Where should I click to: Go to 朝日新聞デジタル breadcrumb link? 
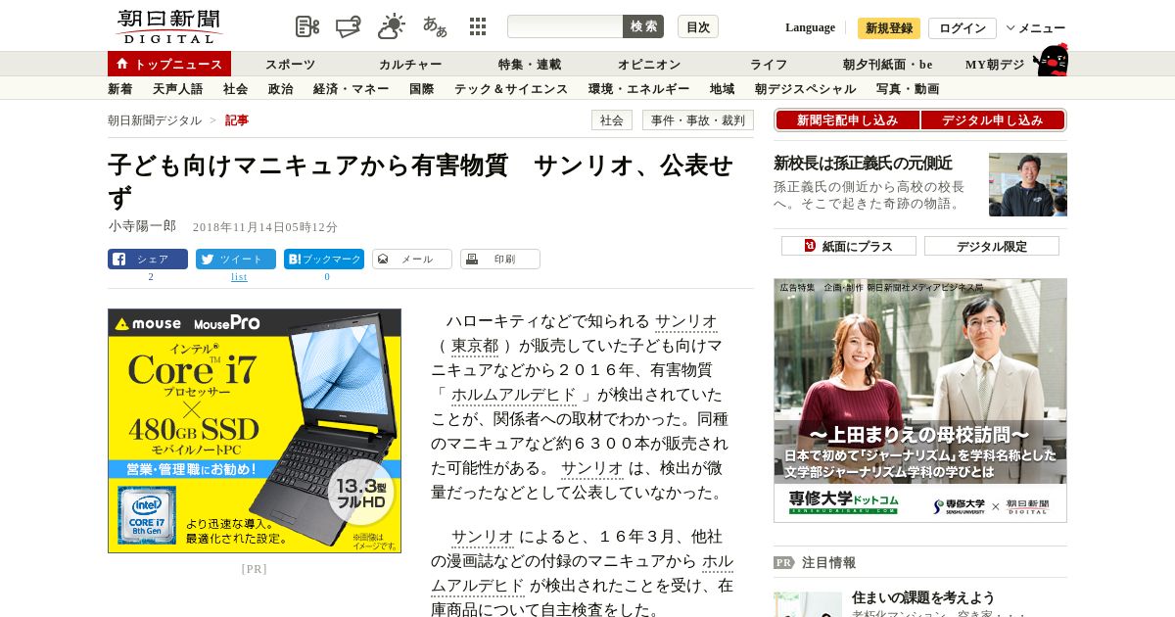(x=155, y=119)
